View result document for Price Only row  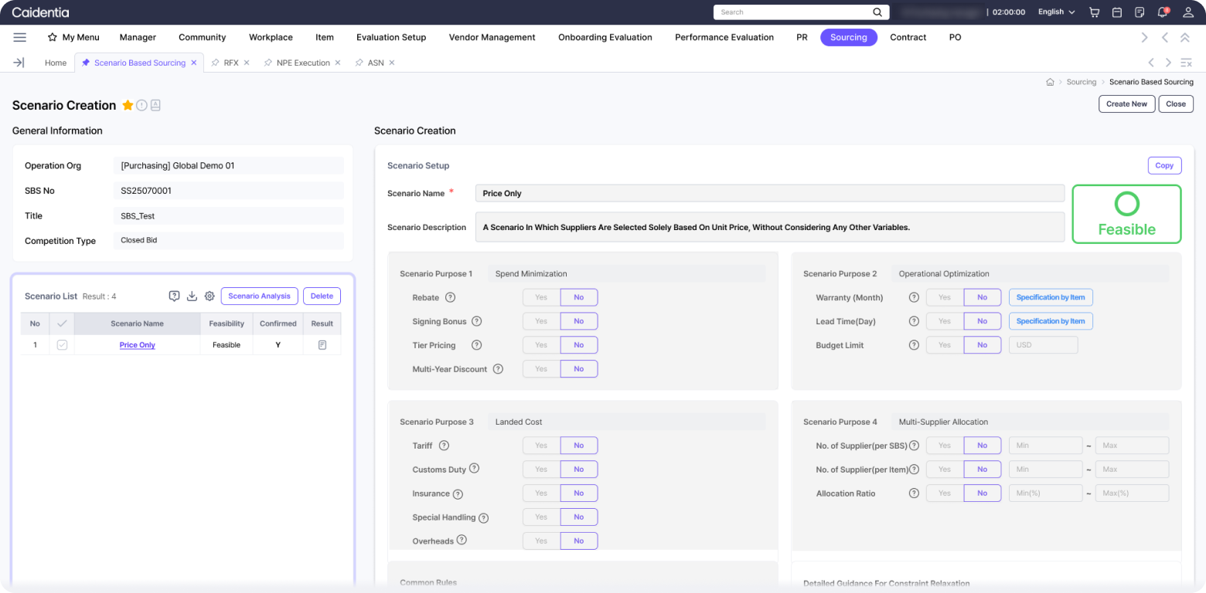(x=322, y=345)
